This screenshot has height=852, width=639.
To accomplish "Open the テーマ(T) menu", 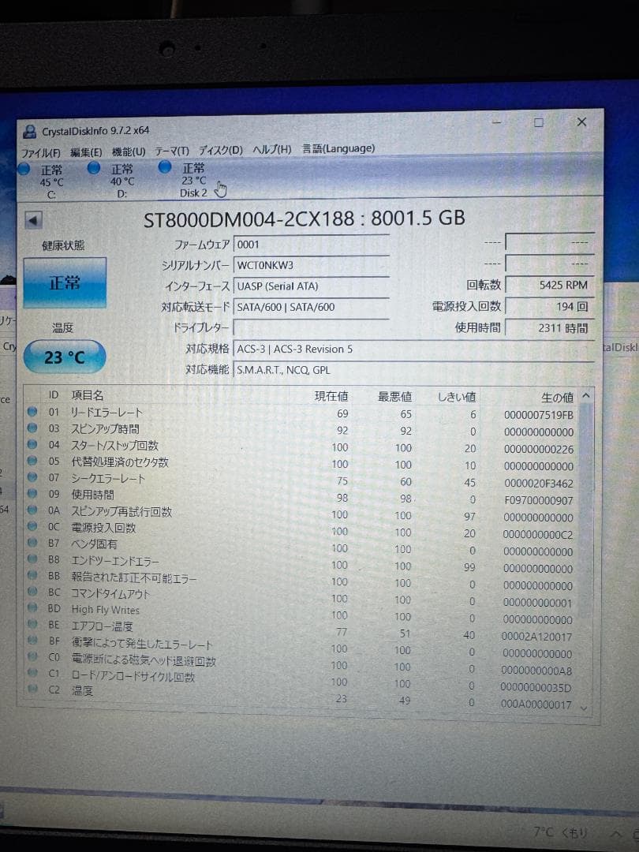I will click(172, 151).
